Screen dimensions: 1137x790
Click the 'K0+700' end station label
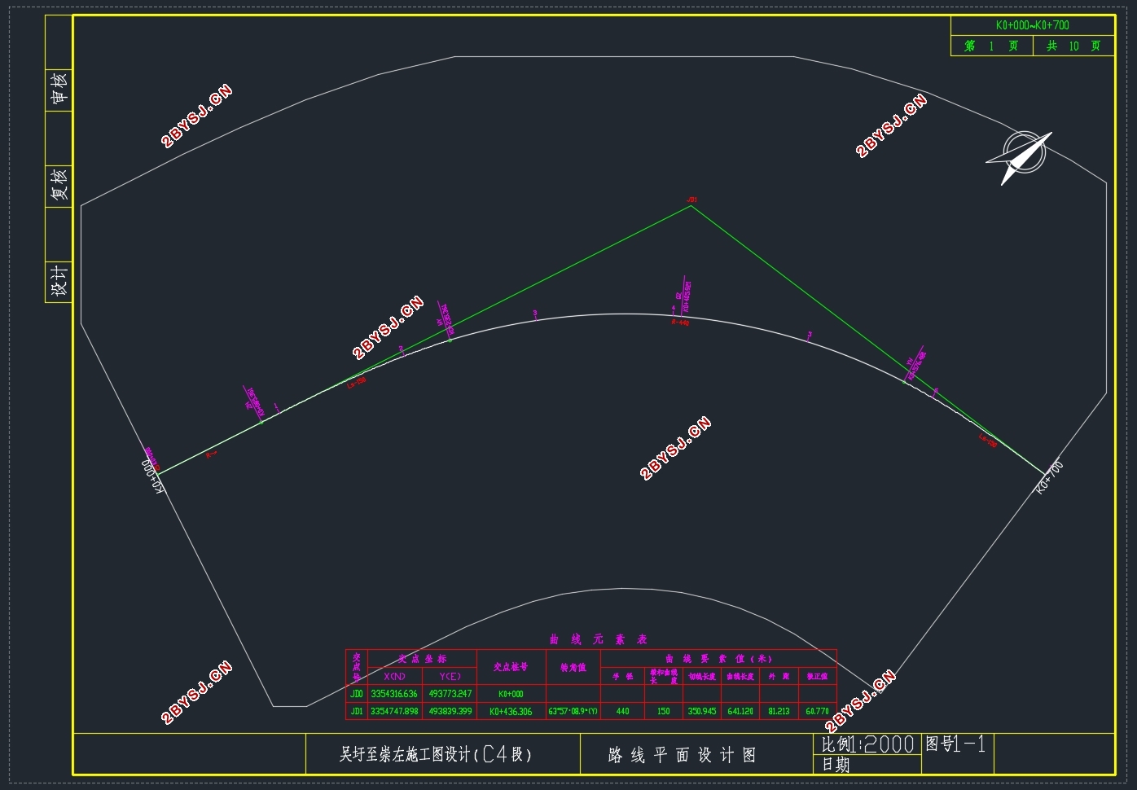(1050, 477)
